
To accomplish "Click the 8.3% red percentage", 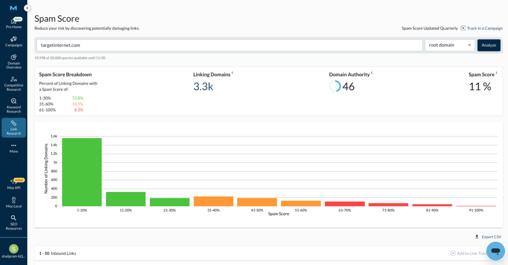I will (79, 110).
